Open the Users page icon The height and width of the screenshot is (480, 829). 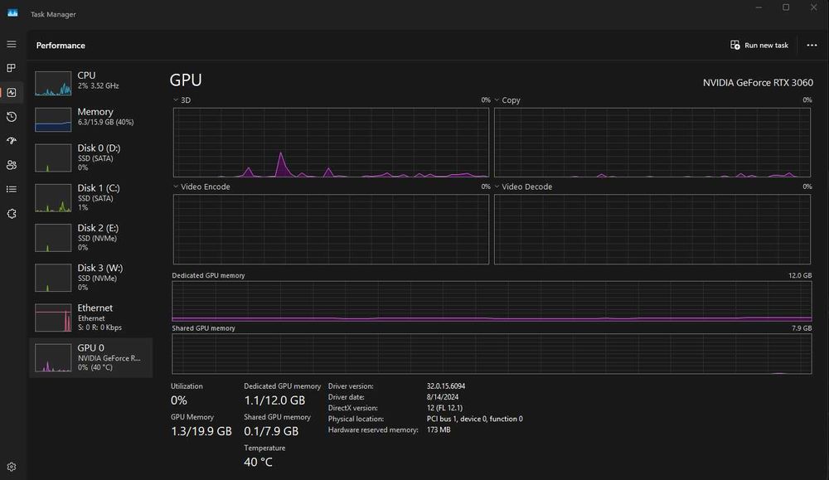[x=12, y=165]
